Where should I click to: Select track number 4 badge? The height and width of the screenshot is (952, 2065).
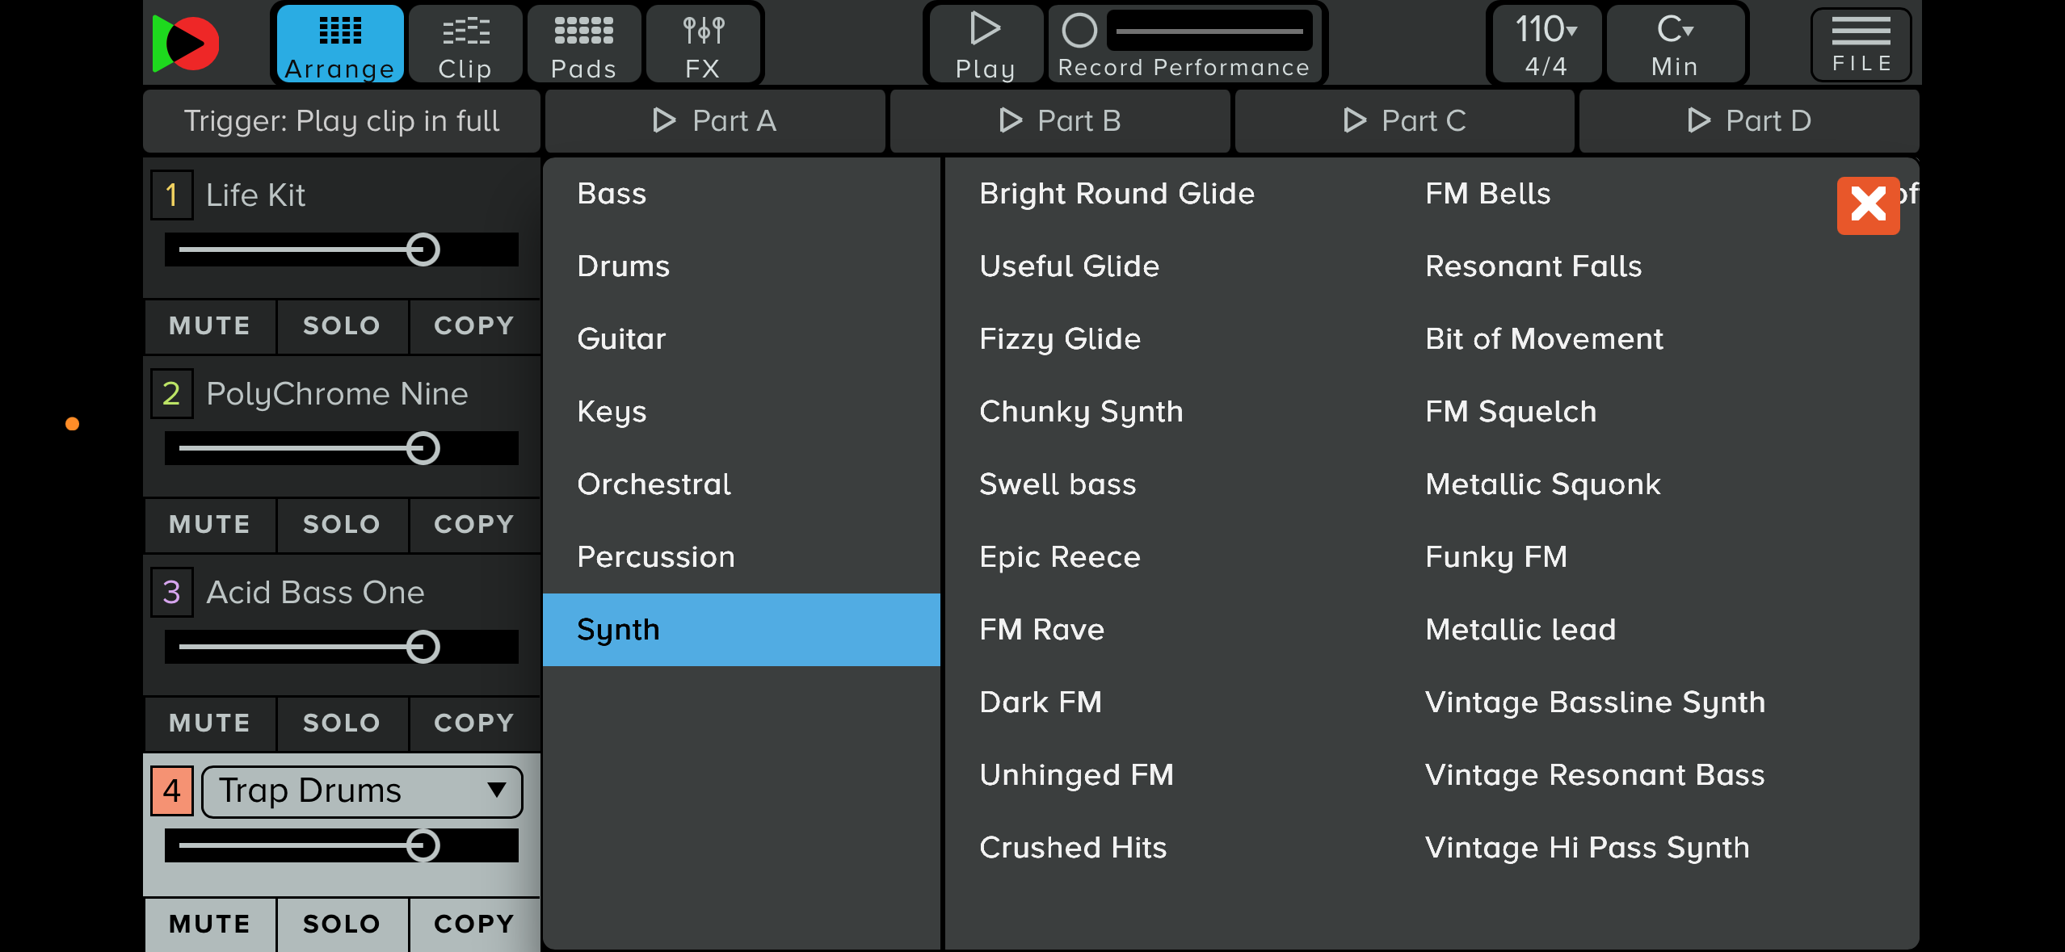[171, 791]
